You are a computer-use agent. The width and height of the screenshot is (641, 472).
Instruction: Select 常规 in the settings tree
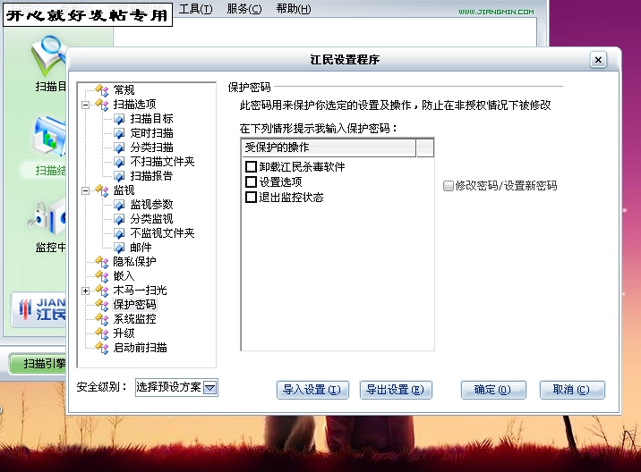[x=124, y=89]
